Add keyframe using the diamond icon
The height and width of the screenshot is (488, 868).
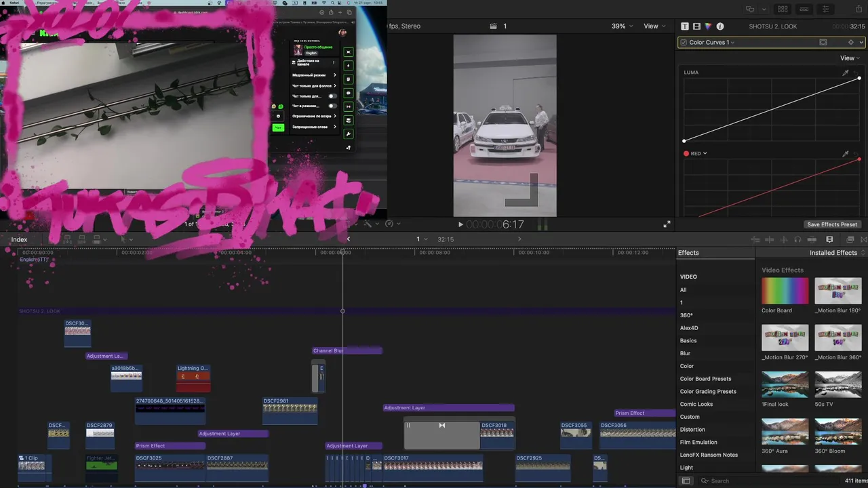(851, 42)
